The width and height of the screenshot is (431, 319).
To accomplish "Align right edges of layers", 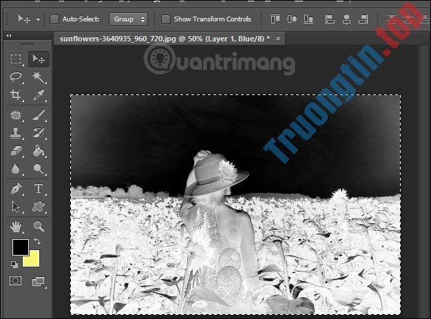I will [x=364, y=19].
